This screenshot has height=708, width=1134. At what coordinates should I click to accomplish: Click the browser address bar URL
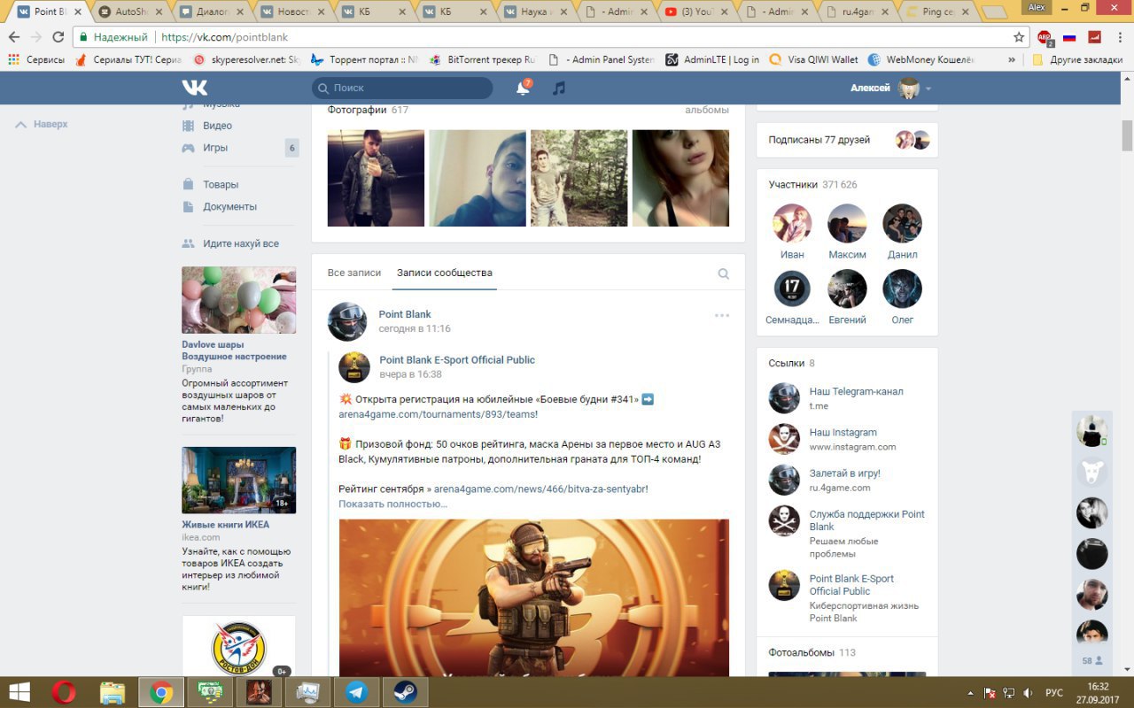coord(223,37)
